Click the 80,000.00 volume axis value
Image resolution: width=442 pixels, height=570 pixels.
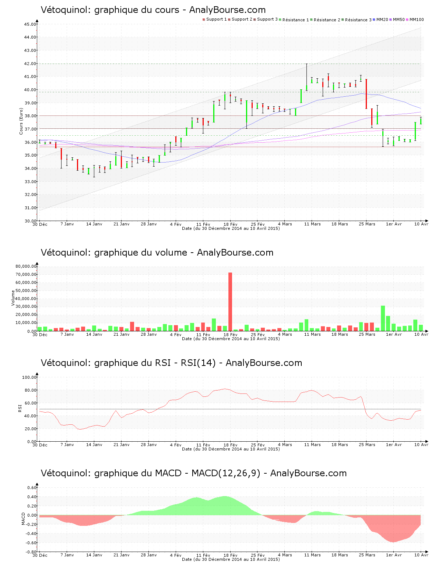click(x=26, y=266)
